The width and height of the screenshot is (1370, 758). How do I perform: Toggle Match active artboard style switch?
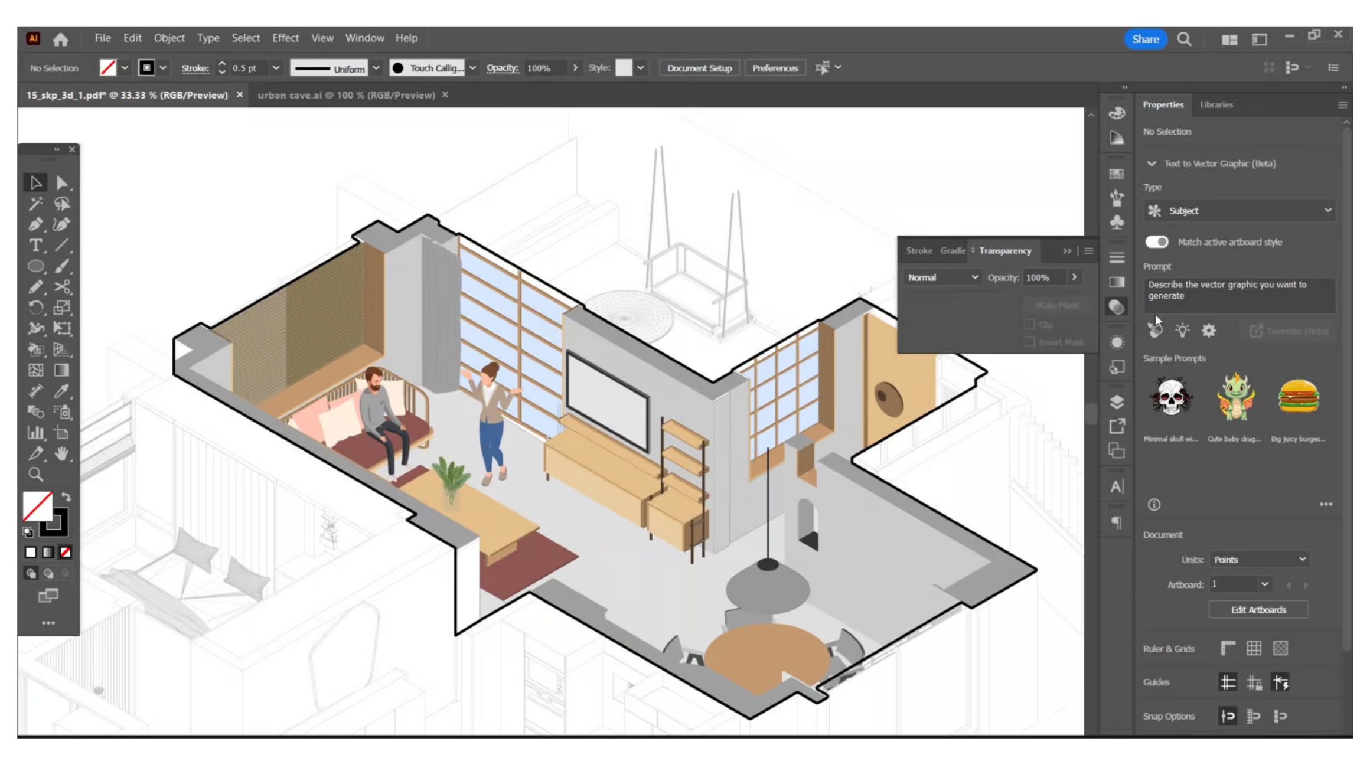coord(1156,242)
